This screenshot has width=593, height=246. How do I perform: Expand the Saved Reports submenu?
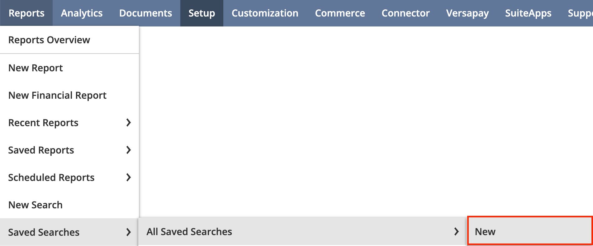[41, 150]
